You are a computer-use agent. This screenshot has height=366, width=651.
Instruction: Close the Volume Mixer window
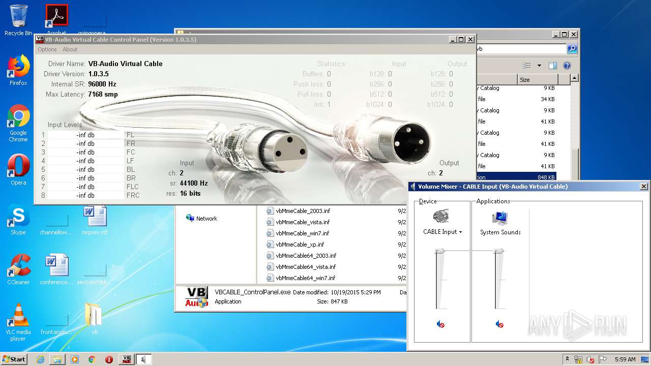tap(643, 187)
